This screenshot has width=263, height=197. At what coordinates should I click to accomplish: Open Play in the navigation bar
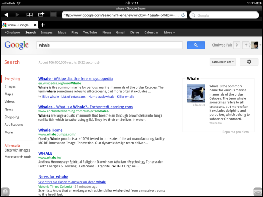(74, 32)
